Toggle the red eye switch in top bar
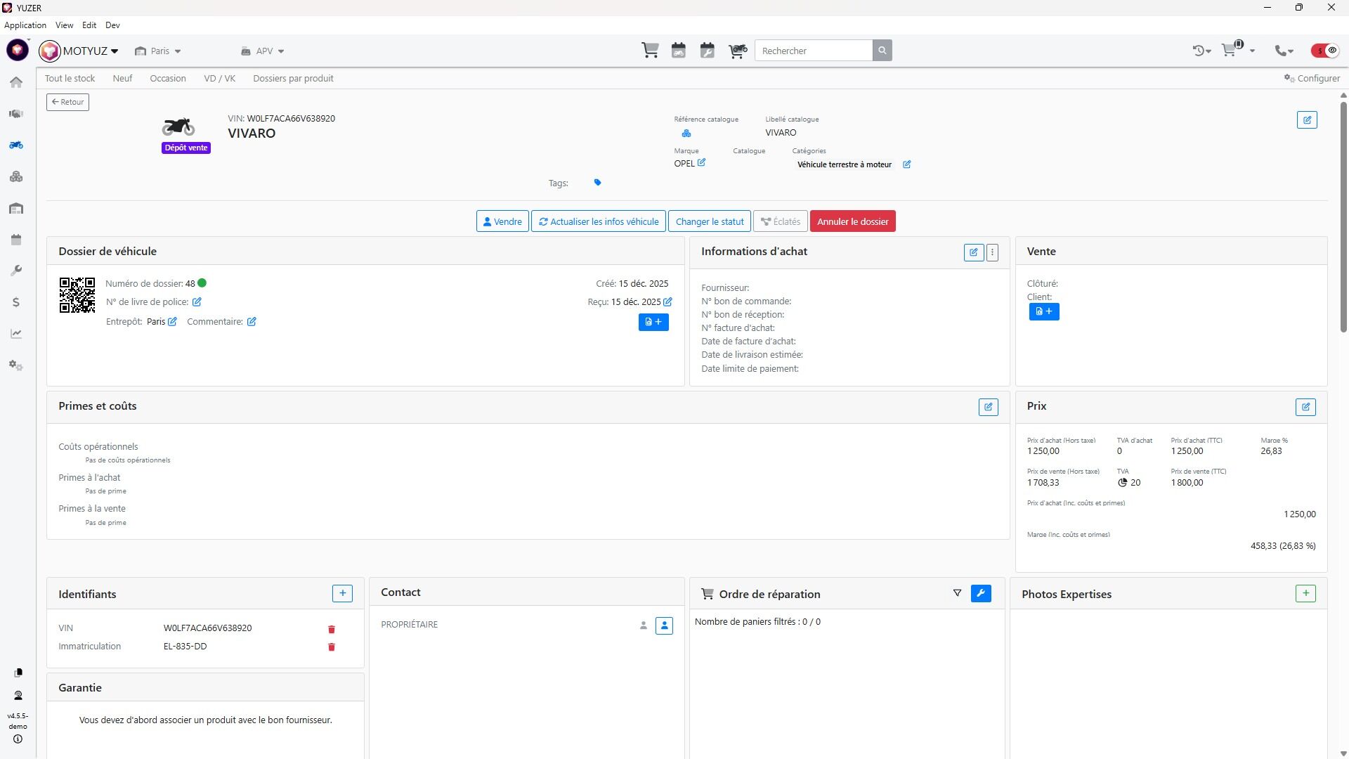1349x759 pixels. 1325,51
